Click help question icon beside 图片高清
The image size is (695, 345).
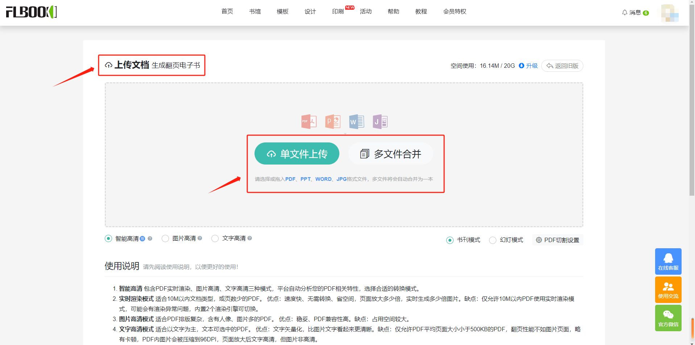200,238
